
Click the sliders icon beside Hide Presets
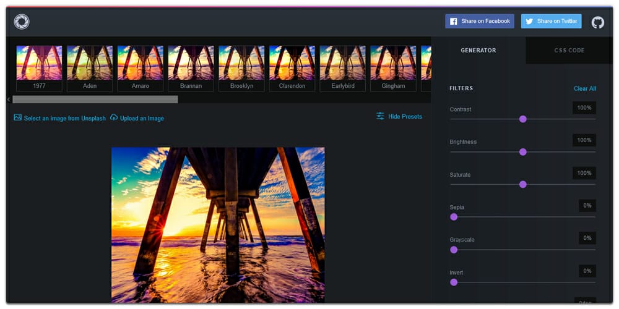[380, 116]
